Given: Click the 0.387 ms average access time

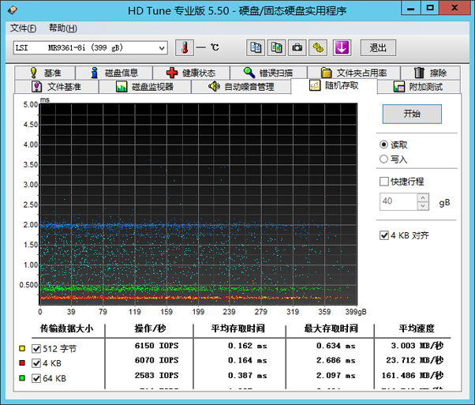Looking at the screenshot, I should point(247,376).
